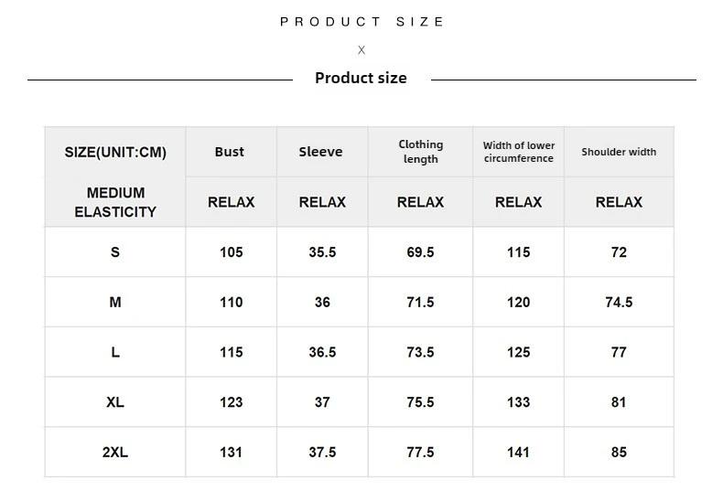Click the sleeve value 36.5 cell
This screenshot has height=502, width=723.
(x=322, y=352)
